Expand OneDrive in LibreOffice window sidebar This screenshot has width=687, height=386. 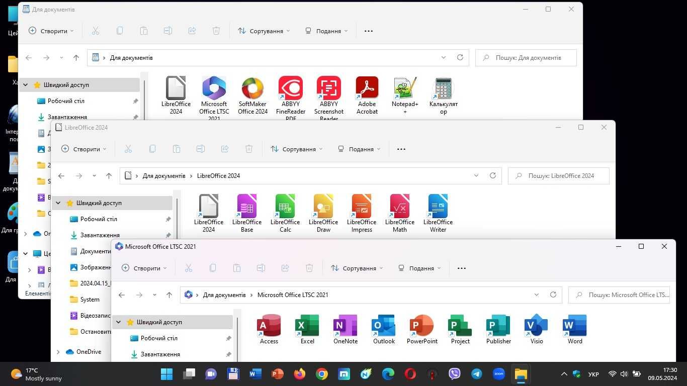coord(58,352)
